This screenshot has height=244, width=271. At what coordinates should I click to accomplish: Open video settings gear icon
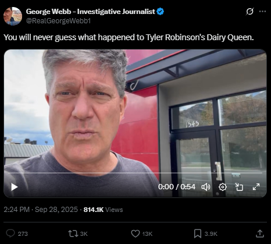(223, 187)
